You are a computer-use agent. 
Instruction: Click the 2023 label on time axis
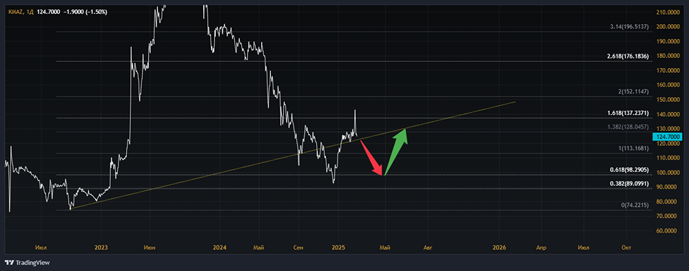tap(101, 248)
